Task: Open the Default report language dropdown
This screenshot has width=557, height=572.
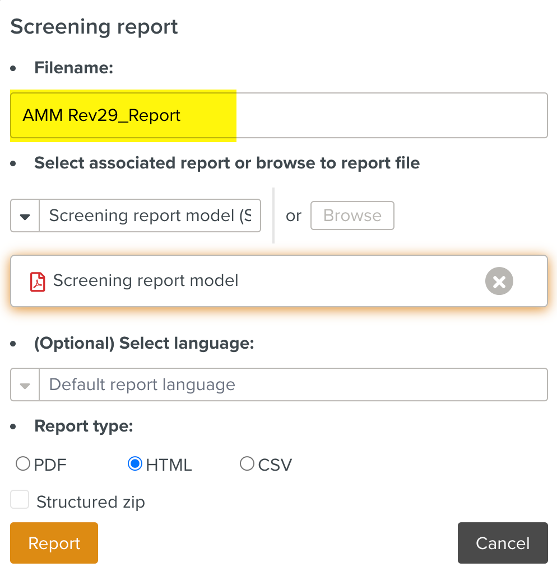Action: [x=291, y=385]
